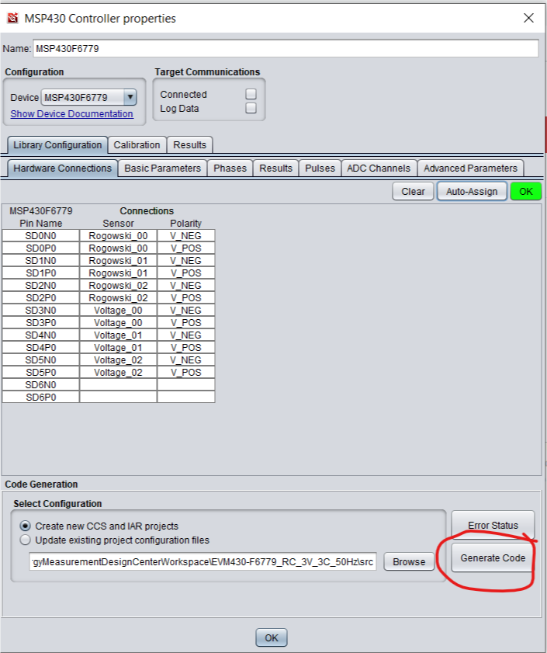
Task: Click V_NEG polarity in SD5N0 row
Action: tap(186, 360)
